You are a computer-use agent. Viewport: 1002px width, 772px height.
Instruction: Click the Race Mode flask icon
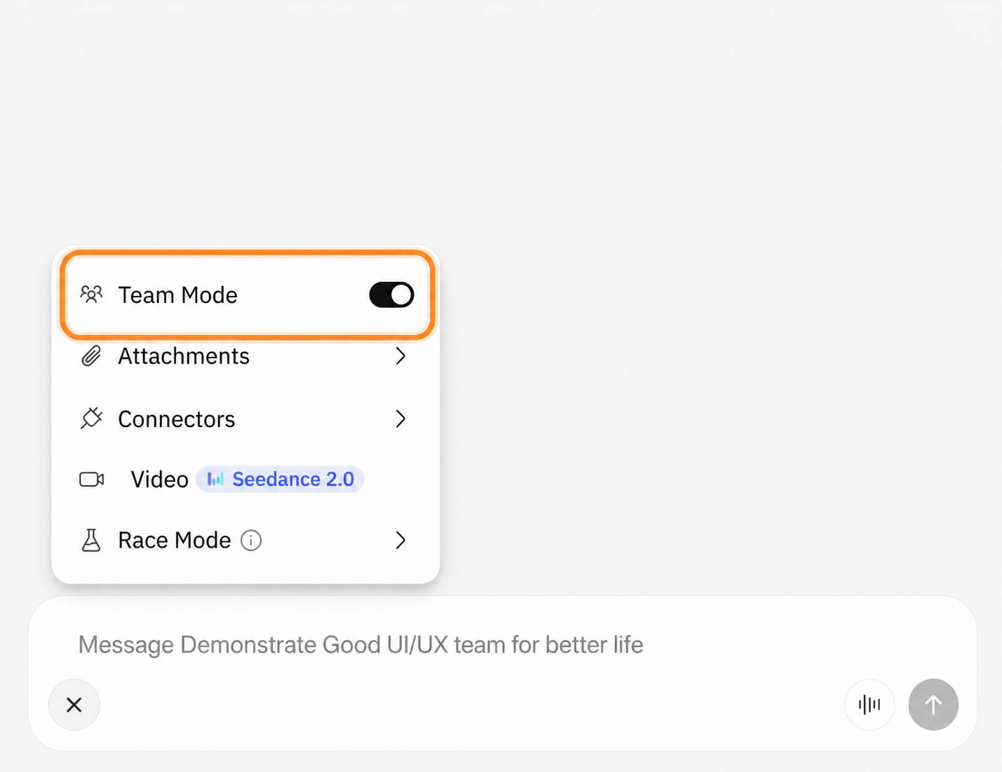[91, 541]
